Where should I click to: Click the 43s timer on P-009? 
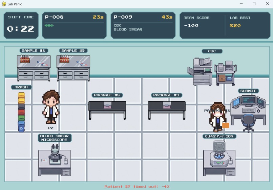(x=167, y=17)
